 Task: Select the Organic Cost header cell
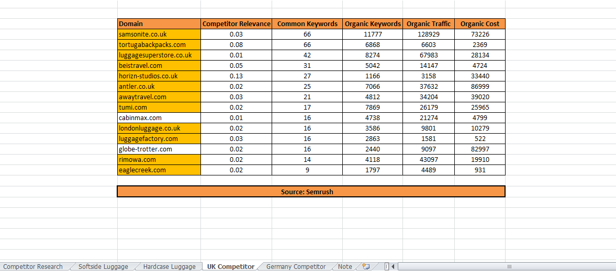480,23
